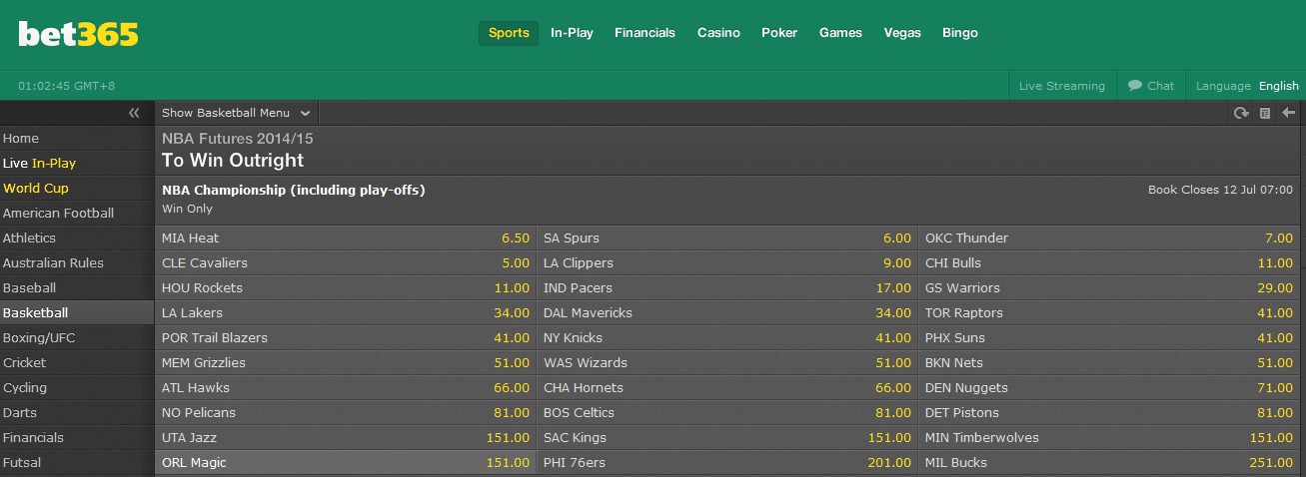Go to Live In-Play sidebar item
The width and height of the screenshot is (1306, 477).
(40, 163)
